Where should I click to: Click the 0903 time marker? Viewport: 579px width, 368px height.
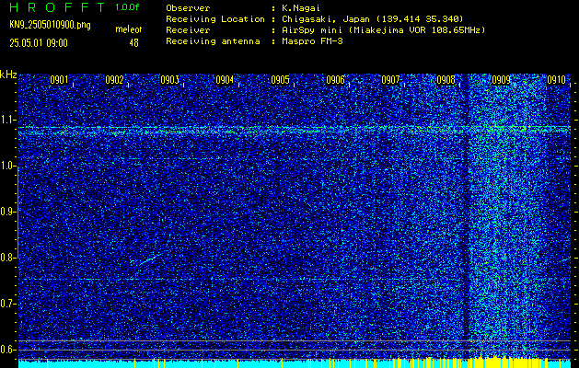pos(169,80)
